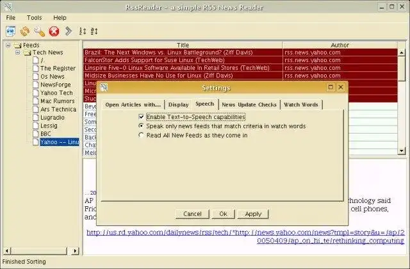Close the Settings dialog
Image resolution: width=410 pixels, height=269 pixels.
[x=341, y=87]
